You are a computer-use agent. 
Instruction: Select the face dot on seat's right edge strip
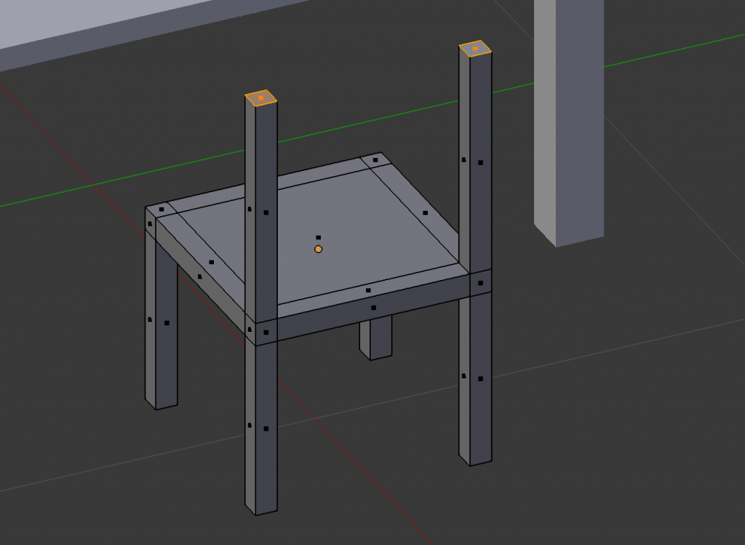426,213
